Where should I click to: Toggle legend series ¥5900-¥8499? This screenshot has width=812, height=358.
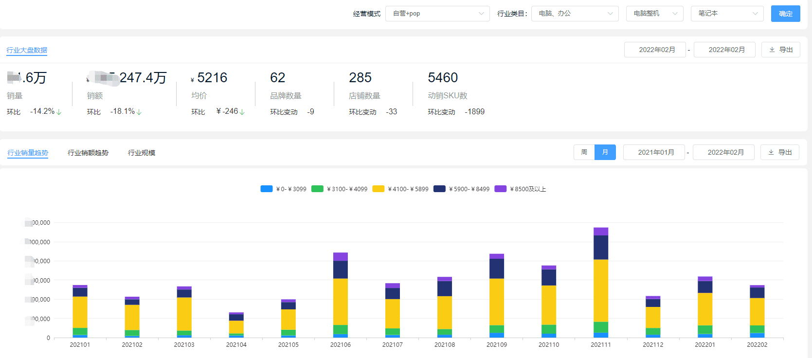pyautogui.click(x=462, y=189)
